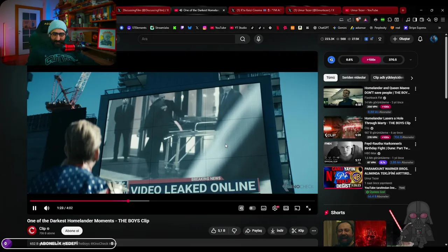Open the Shorts laughing man thumbnail
The height and width of the screenshot is (252, 448).
[339, 234]
